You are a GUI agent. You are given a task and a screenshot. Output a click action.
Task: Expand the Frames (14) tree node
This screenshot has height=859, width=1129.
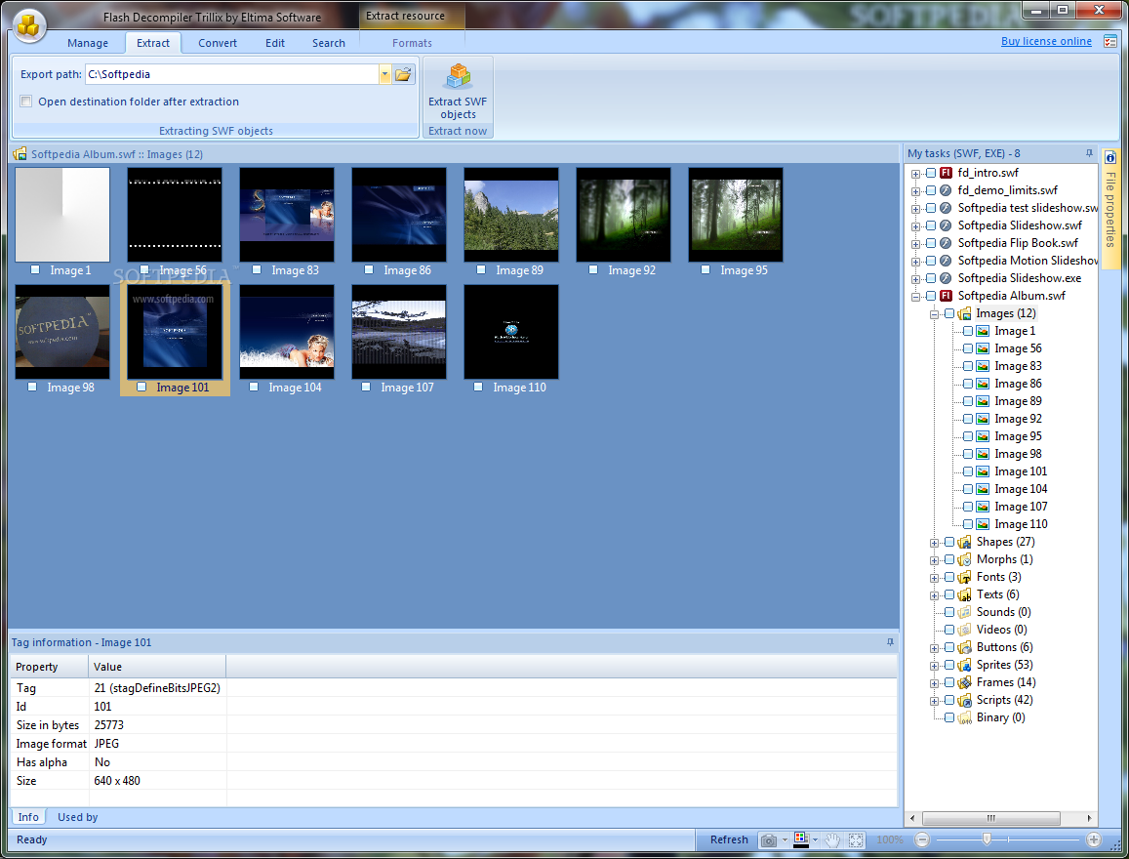coord(934,683)
